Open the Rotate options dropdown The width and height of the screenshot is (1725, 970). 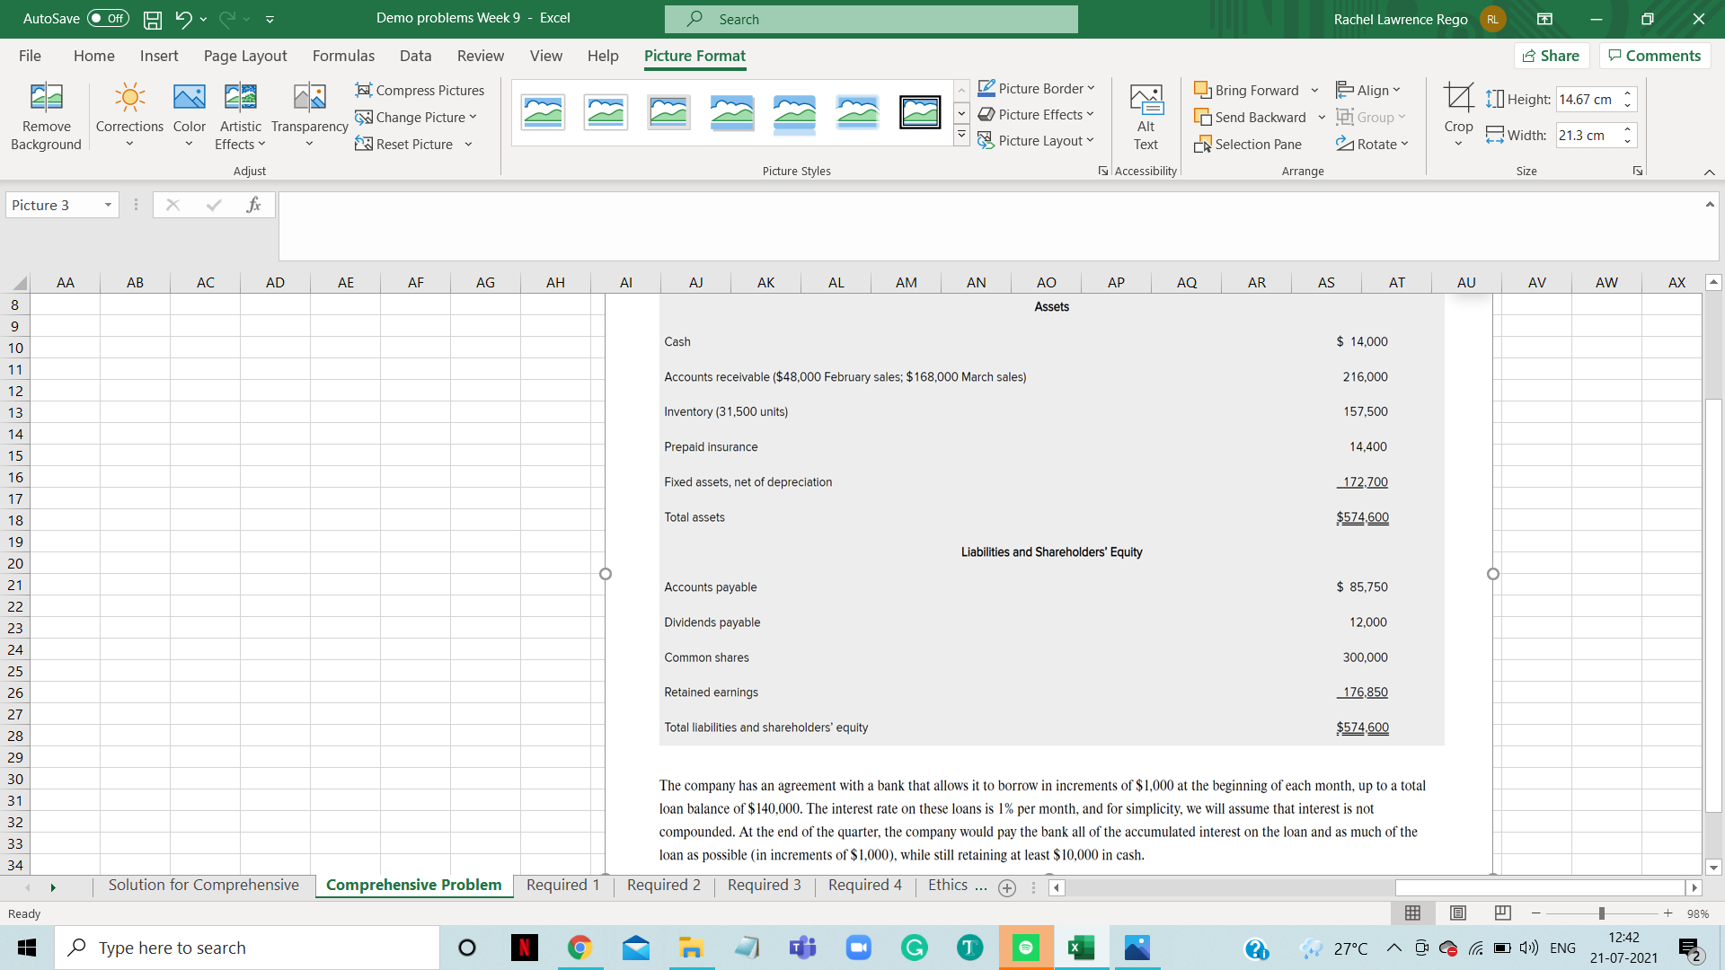click(1372, 143)
